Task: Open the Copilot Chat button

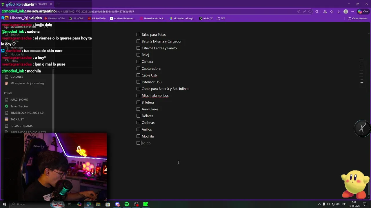Action: pyautogui.click(x=363, y=12)
